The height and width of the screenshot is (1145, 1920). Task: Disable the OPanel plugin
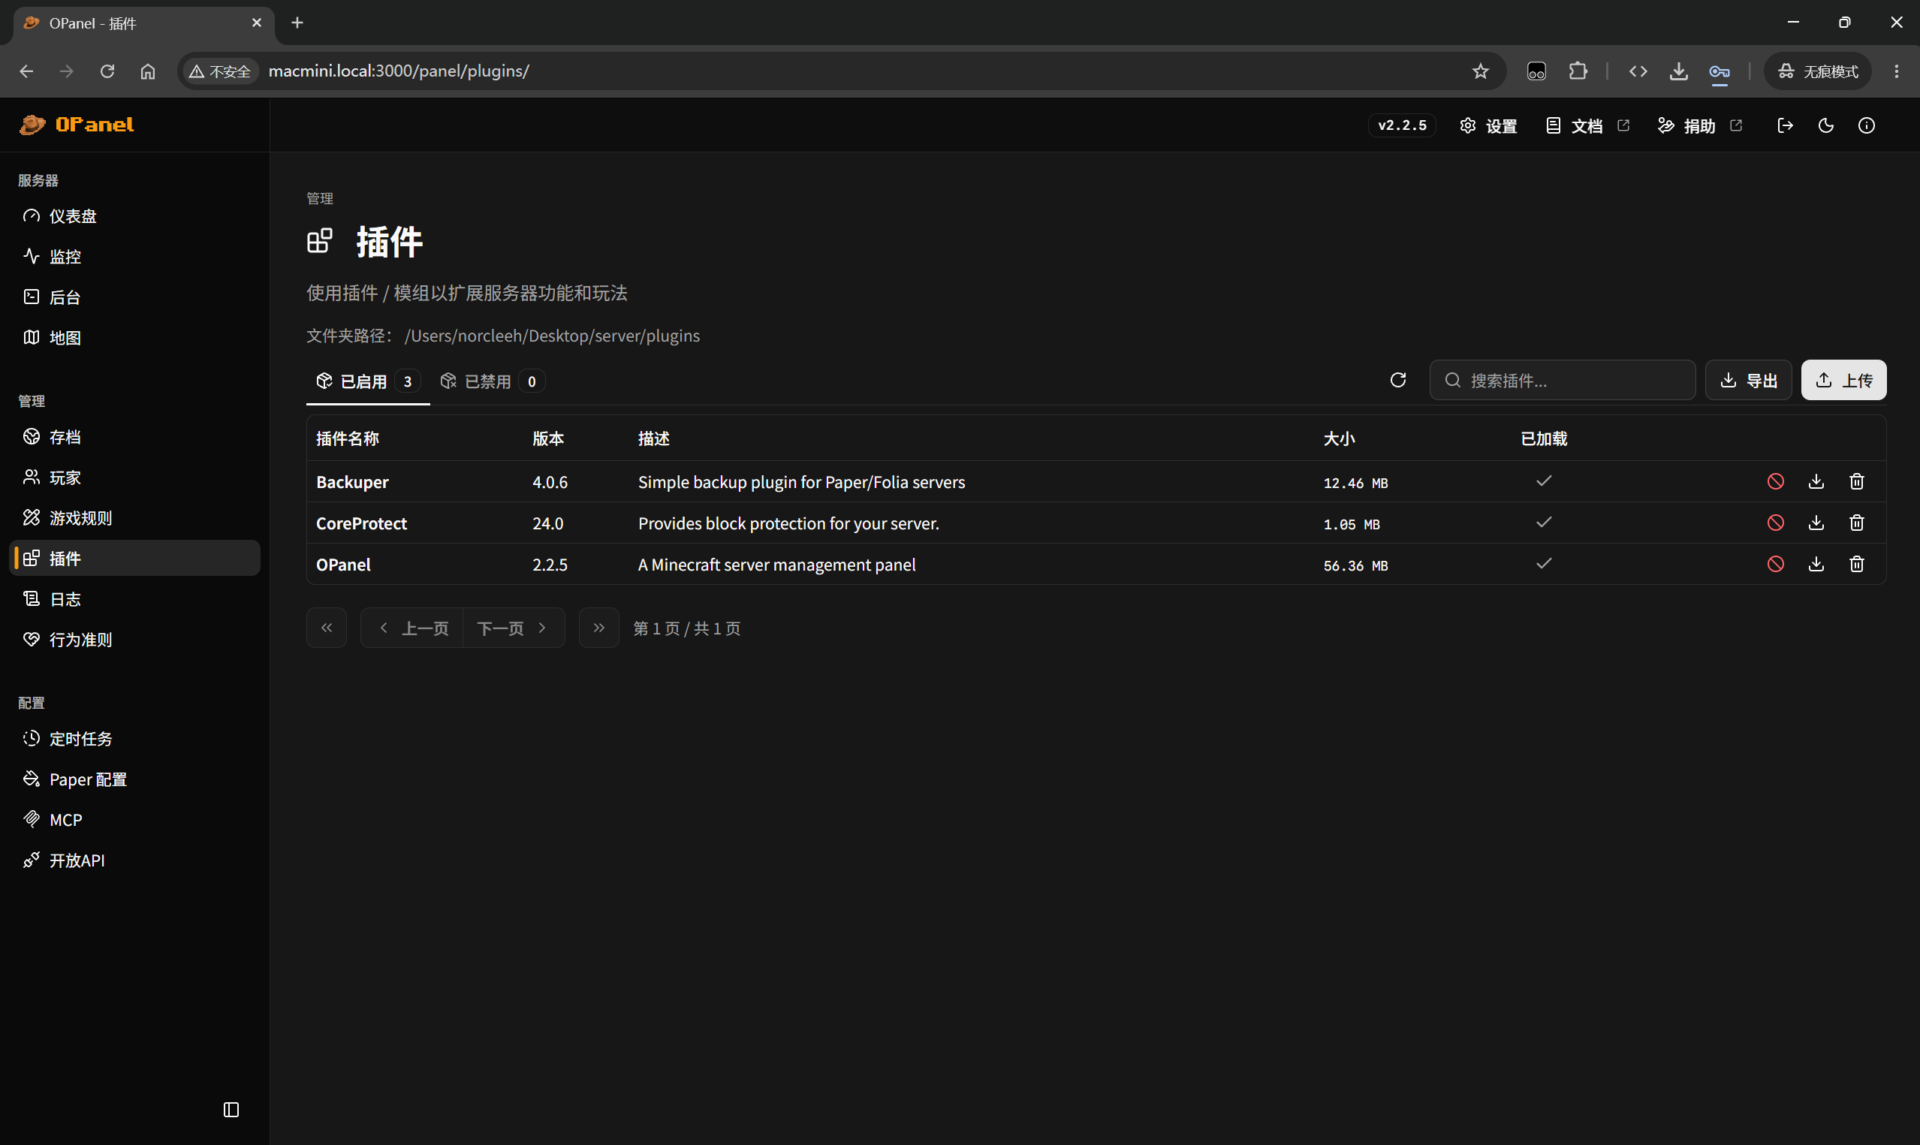coord(1775,564)
